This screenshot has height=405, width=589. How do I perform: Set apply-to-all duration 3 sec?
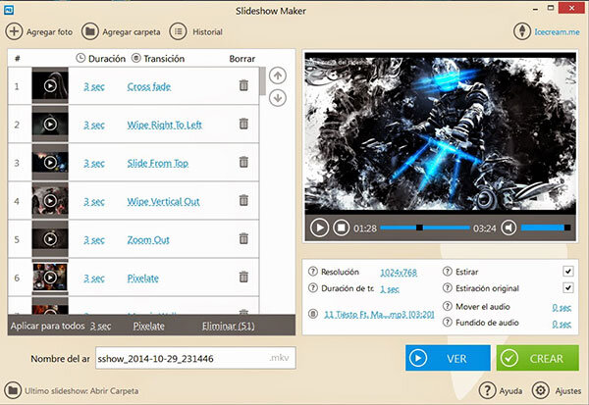click(x=101, y=327)
